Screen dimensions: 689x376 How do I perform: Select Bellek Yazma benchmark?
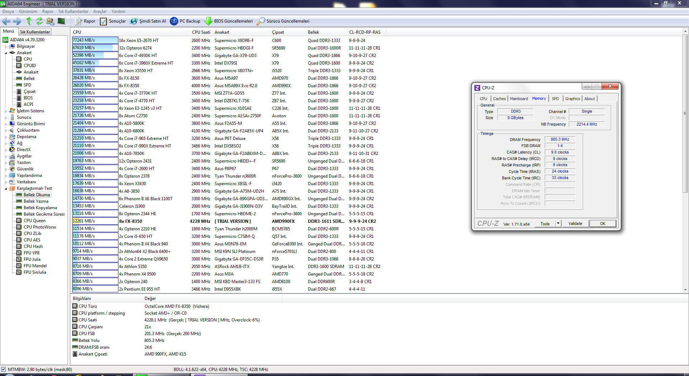point(36,201)
